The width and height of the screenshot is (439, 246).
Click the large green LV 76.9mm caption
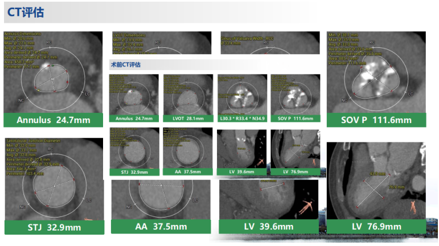click(x=376, y=227)
